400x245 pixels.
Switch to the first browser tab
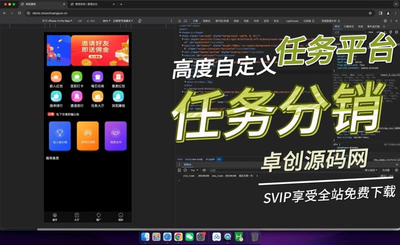(42, 4)
